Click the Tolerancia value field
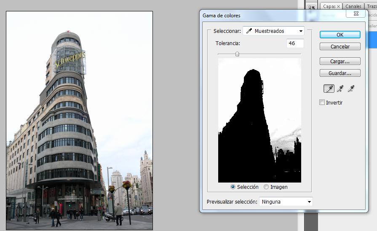377x231 pixels. point(295,43)
